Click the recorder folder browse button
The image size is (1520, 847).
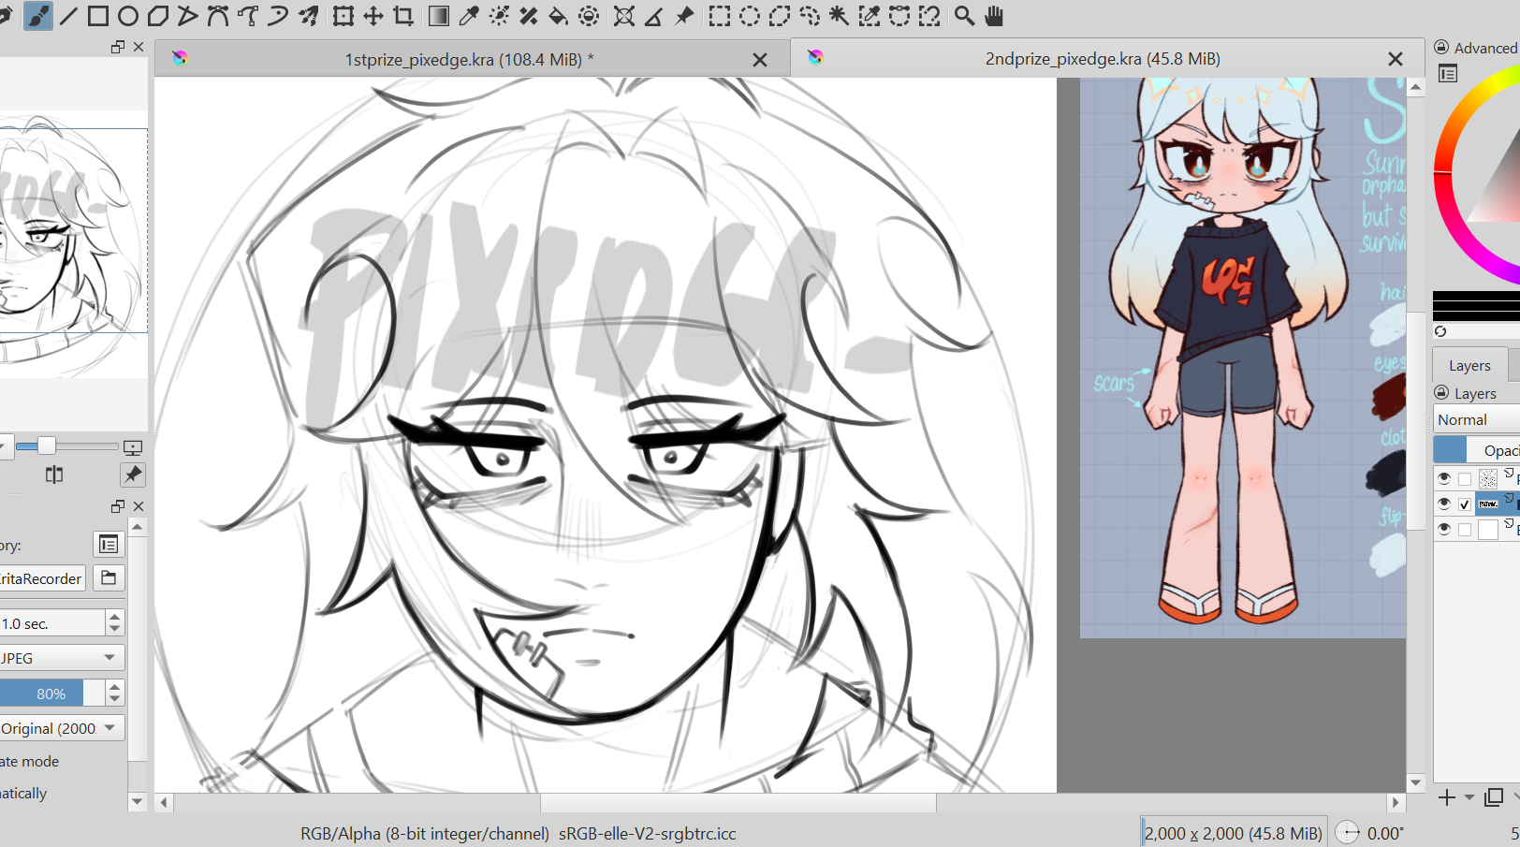click(109, 578)
